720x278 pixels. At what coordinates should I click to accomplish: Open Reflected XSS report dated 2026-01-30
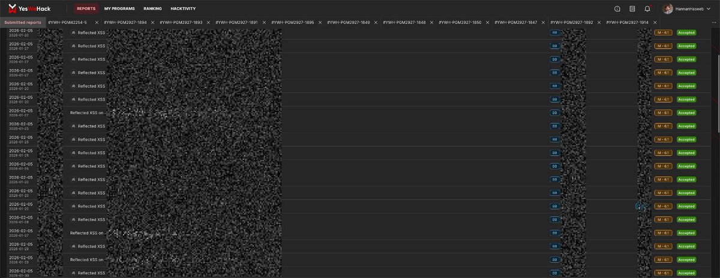[92, 273]
